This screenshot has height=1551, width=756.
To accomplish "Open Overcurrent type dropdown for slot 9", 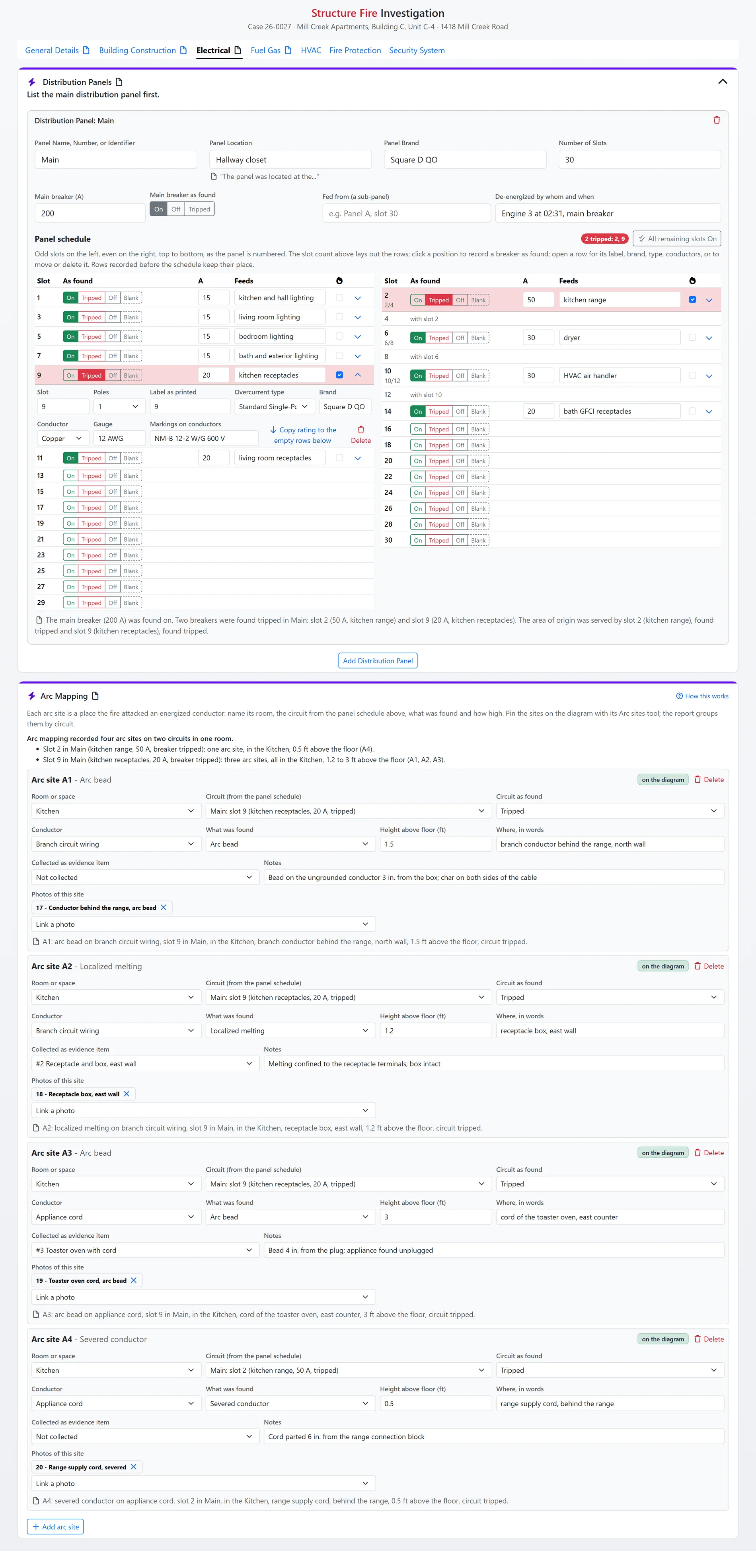I will pos(274,407).
